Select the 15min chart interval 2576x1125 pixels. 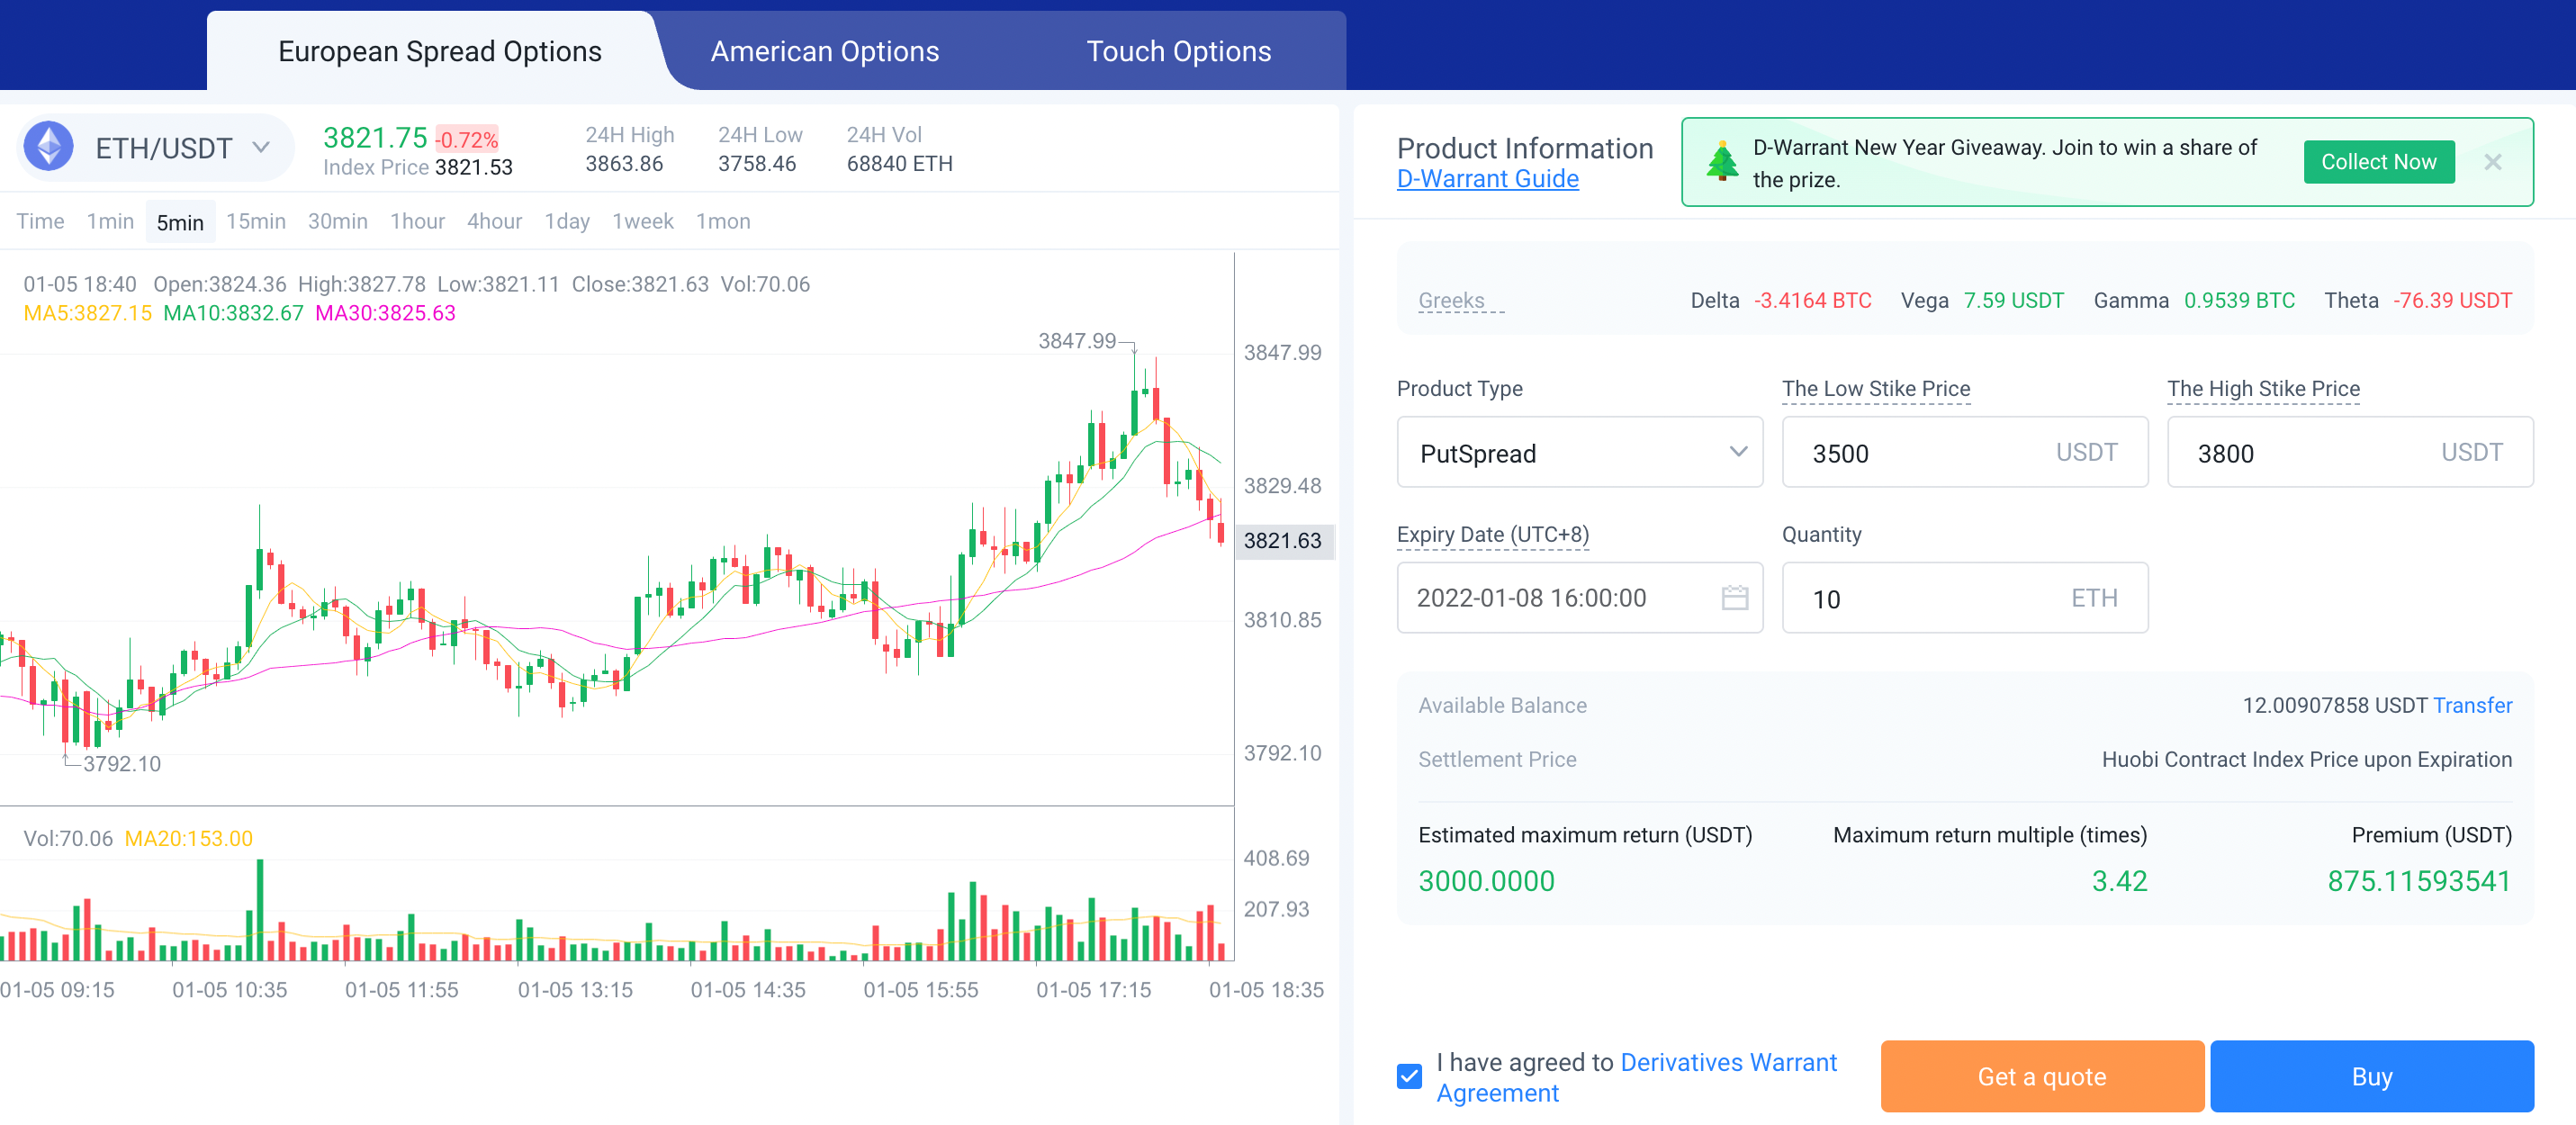coord(255,221)
